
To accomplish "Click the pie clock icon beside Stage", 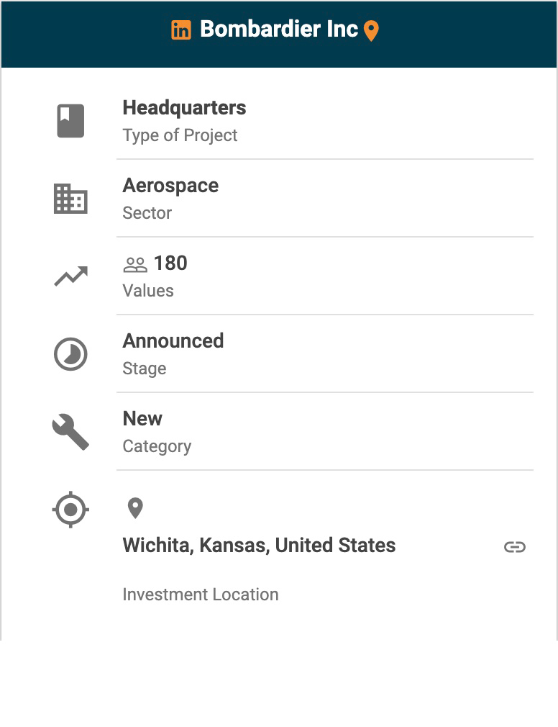I will coord(70,355).
